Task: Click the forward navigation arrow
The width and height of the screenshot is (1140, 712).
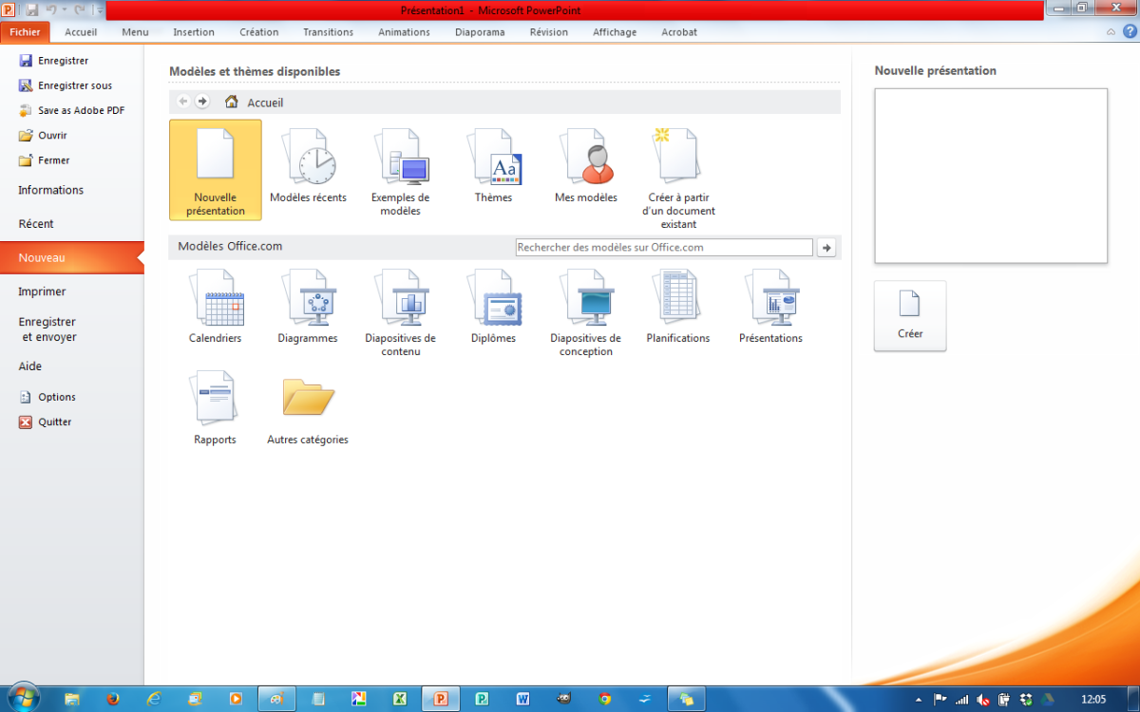Action: (x=202, y=102)
